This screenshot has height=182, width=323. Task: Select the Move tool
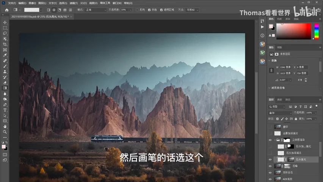point(5,22)
